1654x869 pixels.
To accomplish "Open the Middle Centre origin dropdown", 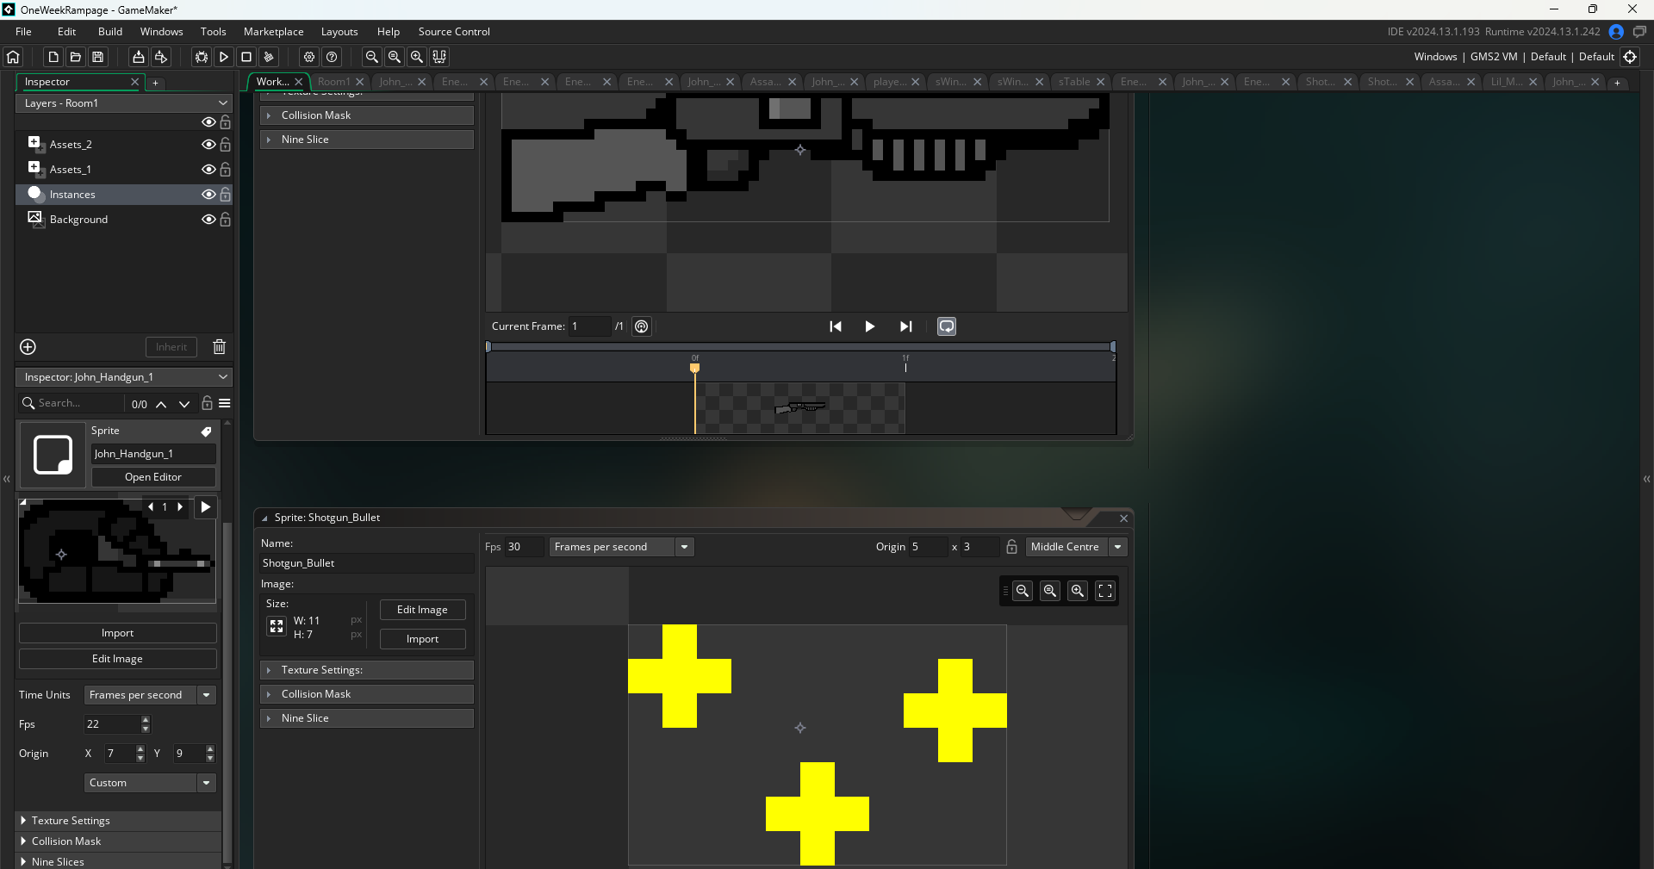I will (x=1077, y=547).
